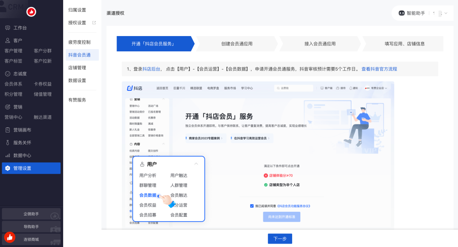Click the tutorial screenshot image
Image resolution: width=458 pixels, height=247 pixels.
258,155
